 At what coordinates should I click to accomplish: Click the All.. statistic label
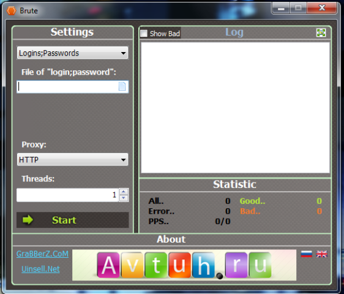point(156,201)
